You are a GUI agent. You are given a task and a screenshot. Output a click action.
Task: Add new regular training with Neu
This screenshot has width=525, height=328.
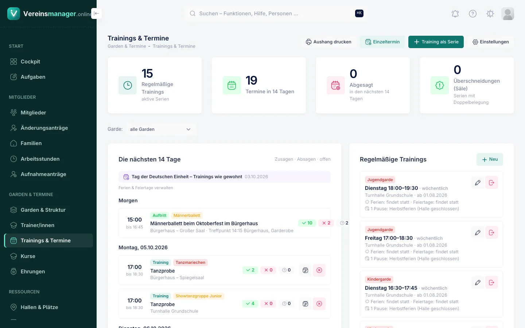[x=490, y=159]
